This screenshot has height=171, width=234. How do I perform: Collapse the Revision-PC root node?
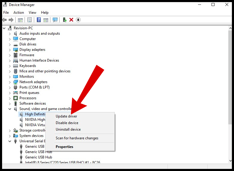(x=4, y=28)
